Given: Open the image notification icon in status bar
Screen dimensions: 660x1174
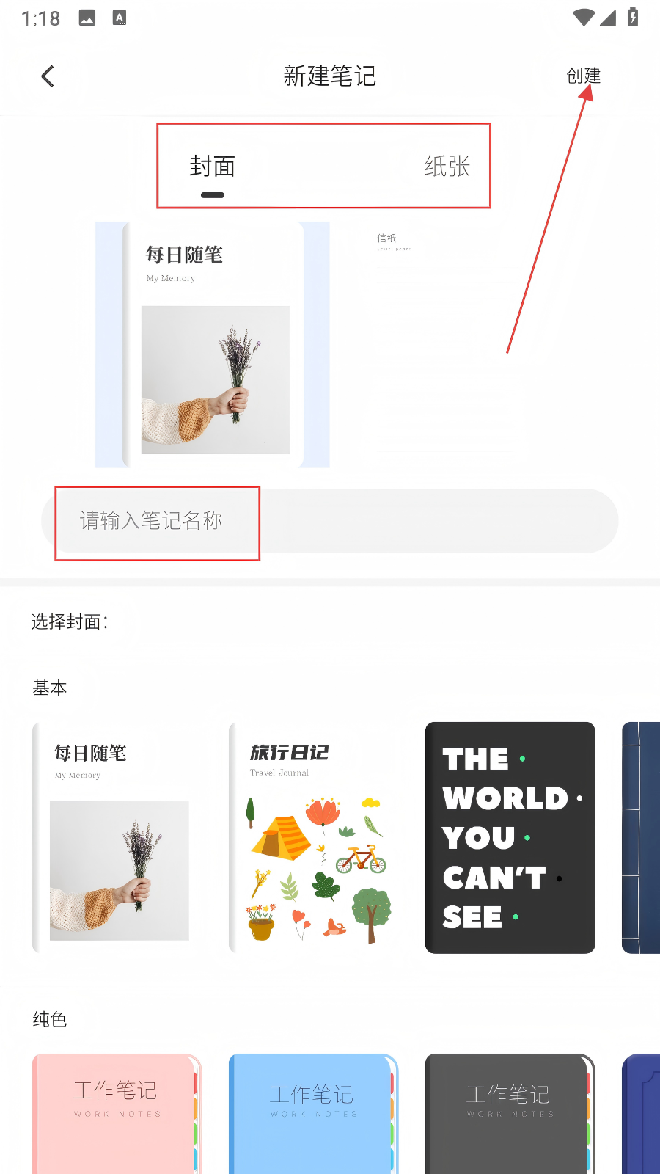Looking at the screenshot, I should pos(87,18).
